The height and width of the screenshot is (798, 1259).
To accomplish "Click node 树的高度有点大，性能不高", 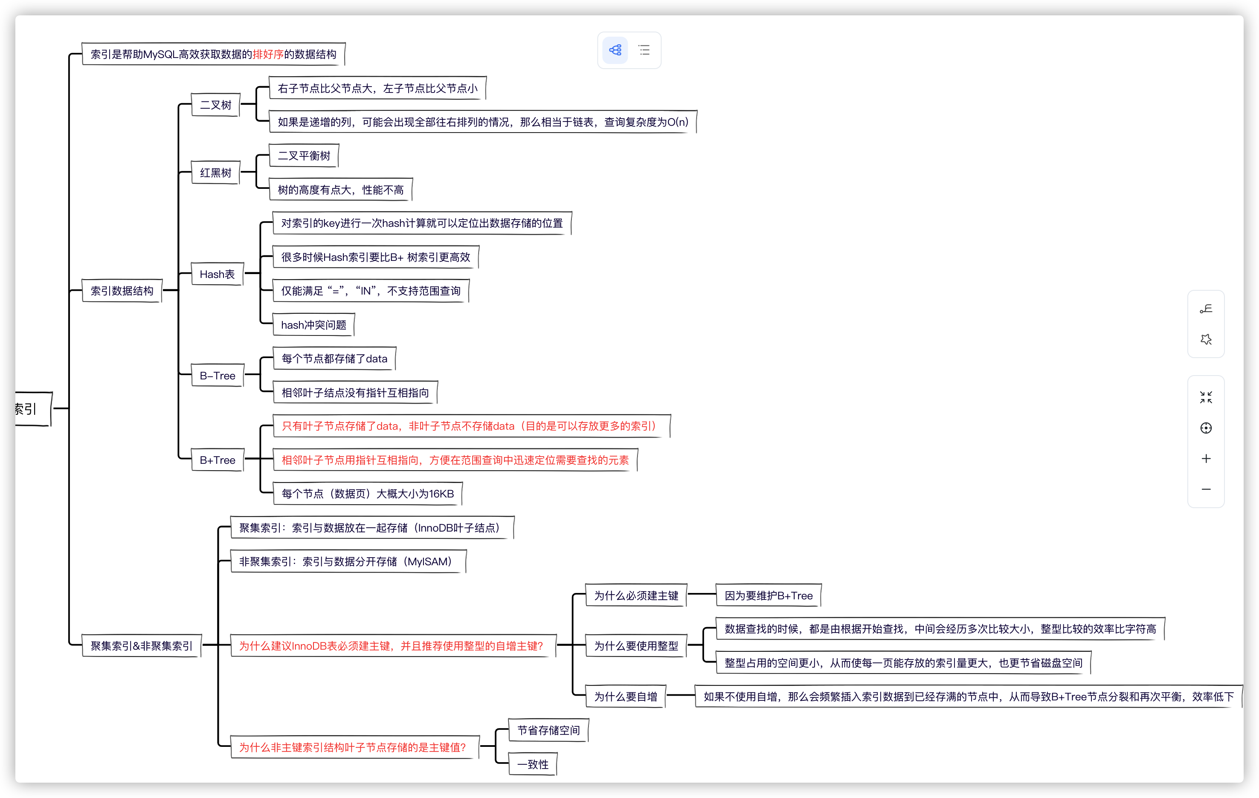I will (341, 189).
